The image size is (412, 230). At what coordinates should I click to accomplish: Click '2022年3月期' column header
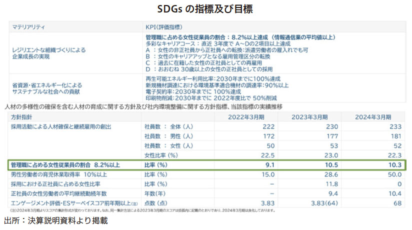coord(246,117)
